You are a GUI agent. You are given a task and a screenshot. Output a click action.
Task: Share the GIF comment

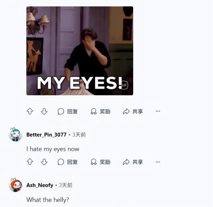pos(133,111)
